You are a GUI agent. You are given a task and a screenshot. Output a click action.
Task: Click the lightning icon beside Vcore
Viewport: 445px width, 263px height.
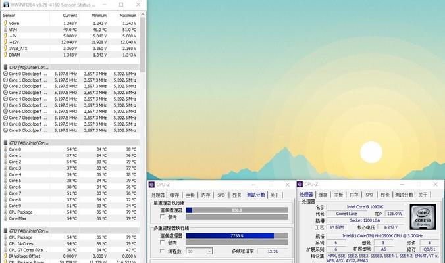[5, 23]
